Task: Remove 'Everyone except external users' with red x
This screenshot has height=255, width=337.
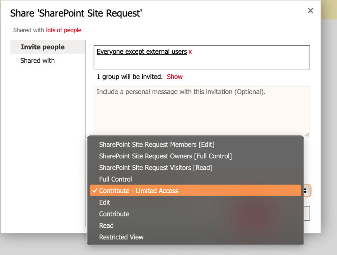Action: [190, 52]
